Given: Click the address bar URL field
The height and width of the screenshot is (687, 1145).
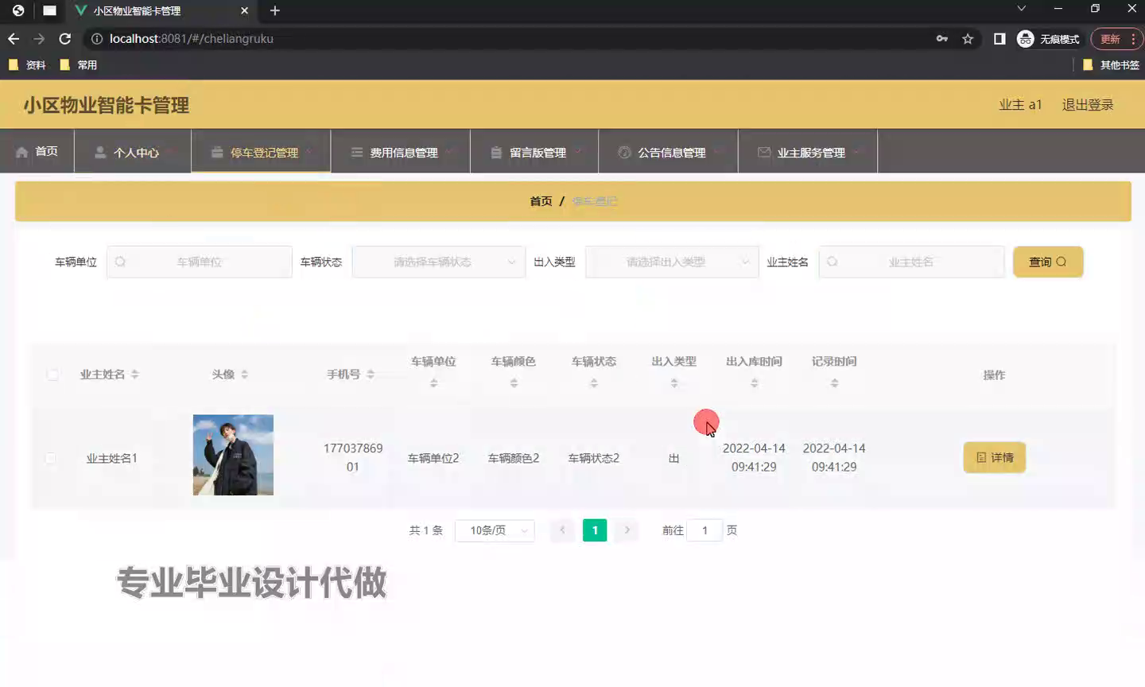Looking at the screenshot, I should click(509, 38).
